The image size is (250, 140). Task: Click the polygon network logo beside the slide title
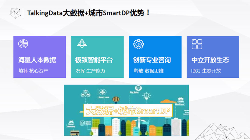[x=15, y=13]
